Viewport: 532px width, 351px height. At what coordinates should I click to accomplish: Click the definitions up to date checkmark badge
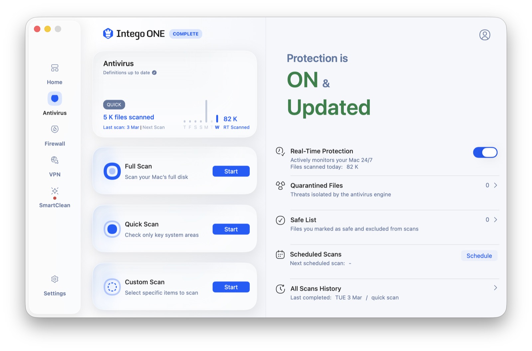click(154, 73)
